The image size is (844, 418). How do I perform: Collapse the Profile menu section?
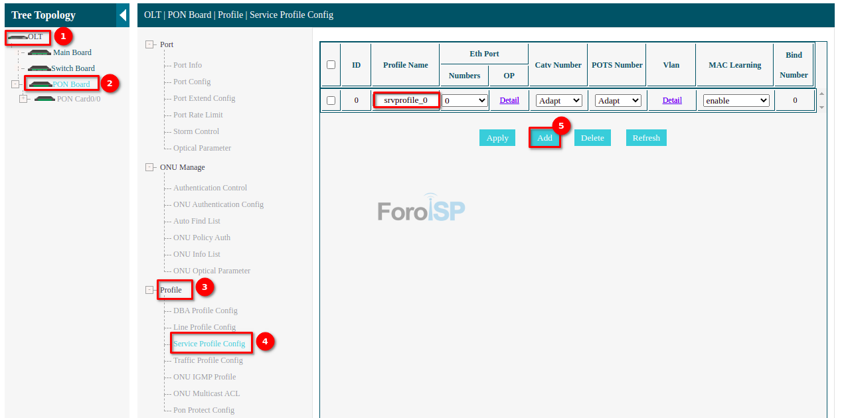[x=149, y=290]
